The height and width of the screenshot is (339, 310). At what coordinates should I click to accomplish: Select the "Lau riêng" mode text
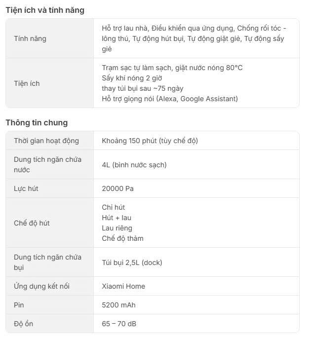coord(117,228)
